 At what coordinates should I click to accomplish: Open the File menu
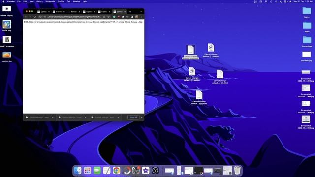pos(19,1)
